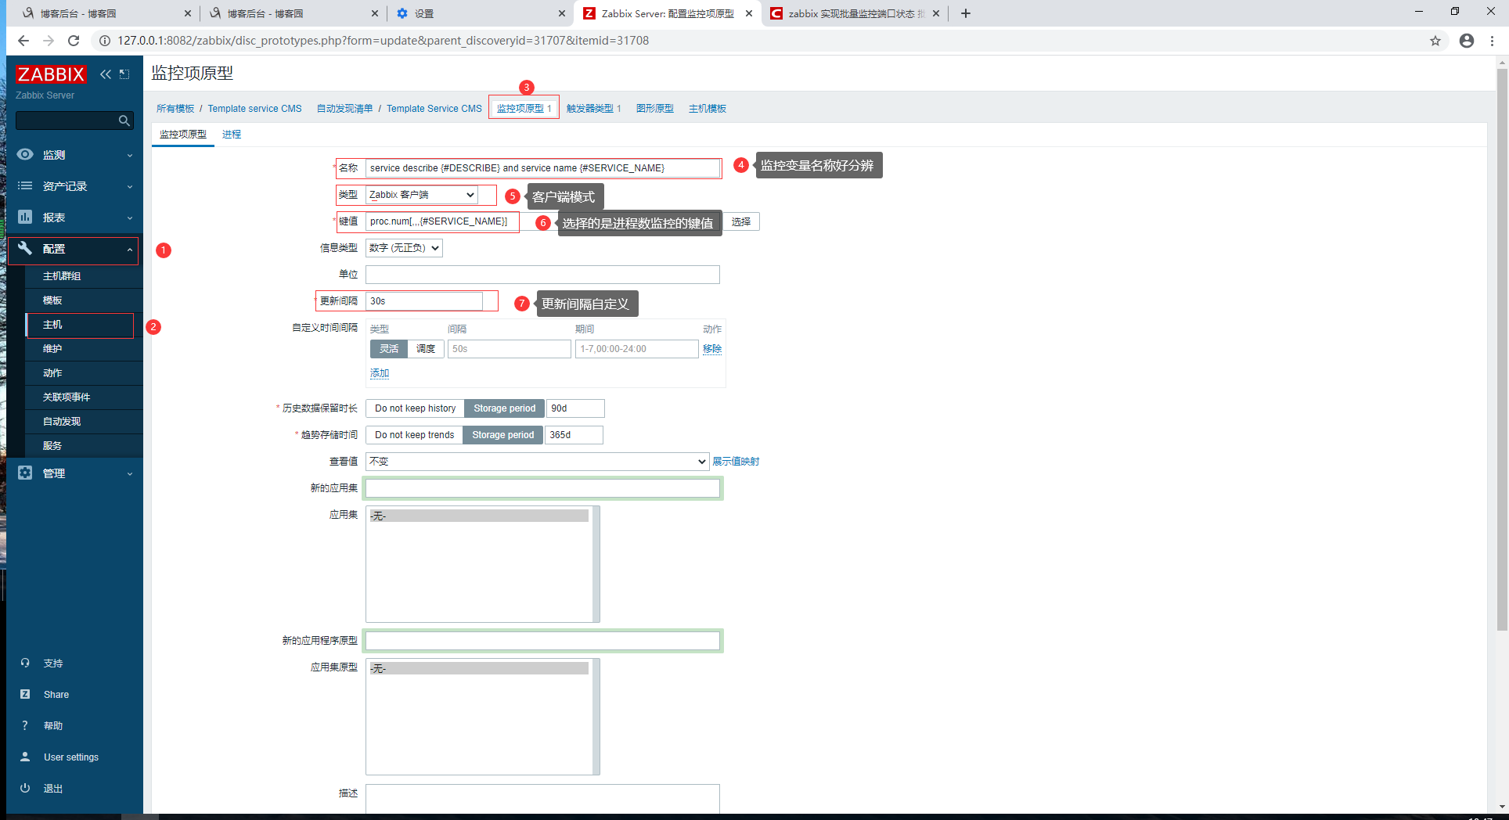Choose Do not keep history option

[415, 408]
